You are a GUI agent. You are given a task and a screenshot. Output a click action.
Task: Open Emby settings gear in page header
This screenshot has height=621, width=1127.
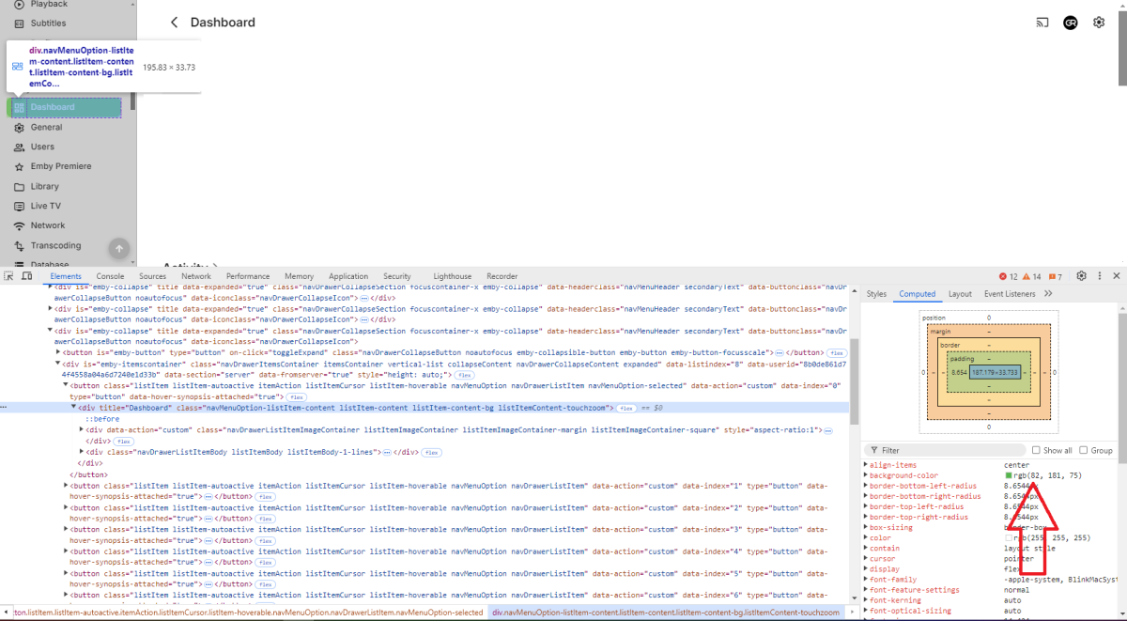point(1098,23)
